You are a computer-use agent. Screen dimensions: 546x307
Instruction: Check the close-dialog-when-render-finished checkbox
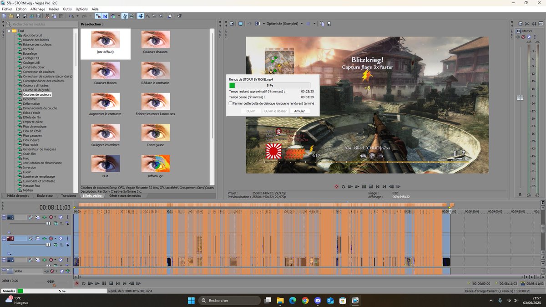pos(231,103)
